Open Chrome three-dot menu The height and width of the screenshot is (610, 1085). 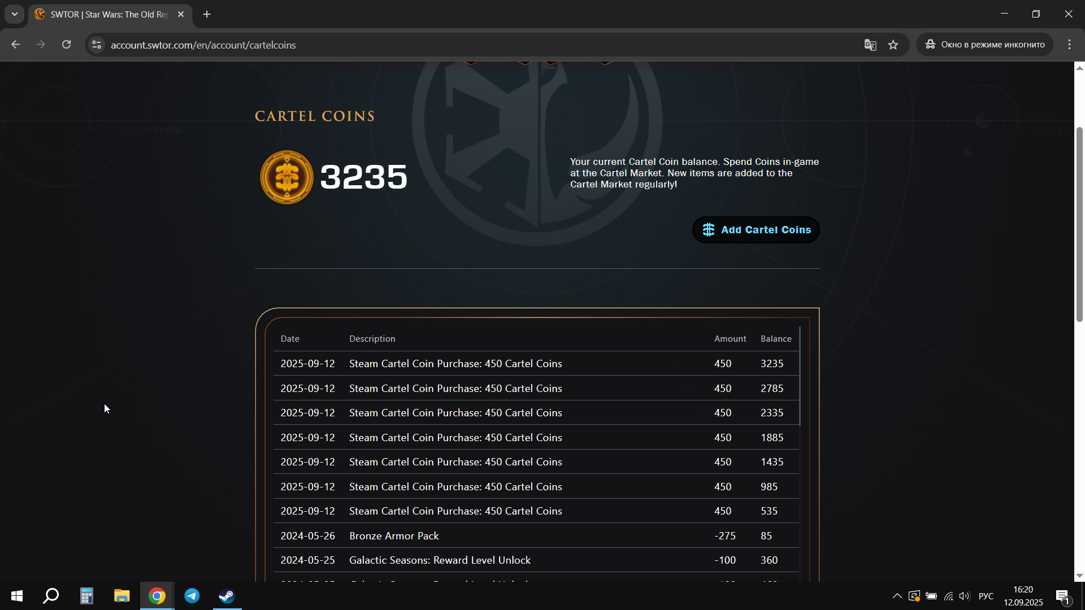pyautogui.click(x=1069, y=45)
